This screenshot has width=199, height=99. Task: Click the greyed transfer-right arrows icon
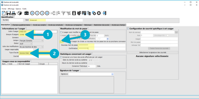pyautogui.click(x=53, y=13)
